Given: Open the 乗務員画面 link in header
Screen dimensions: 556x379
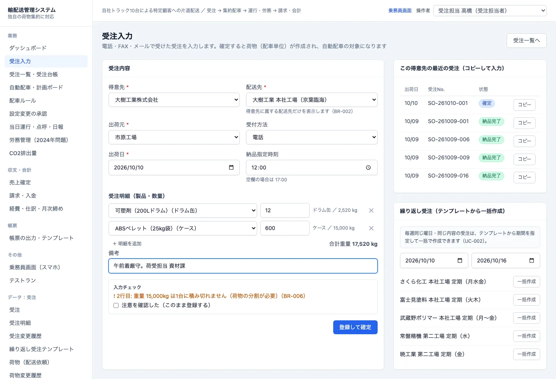Looking at the screenshot, I should pos(400,11).
